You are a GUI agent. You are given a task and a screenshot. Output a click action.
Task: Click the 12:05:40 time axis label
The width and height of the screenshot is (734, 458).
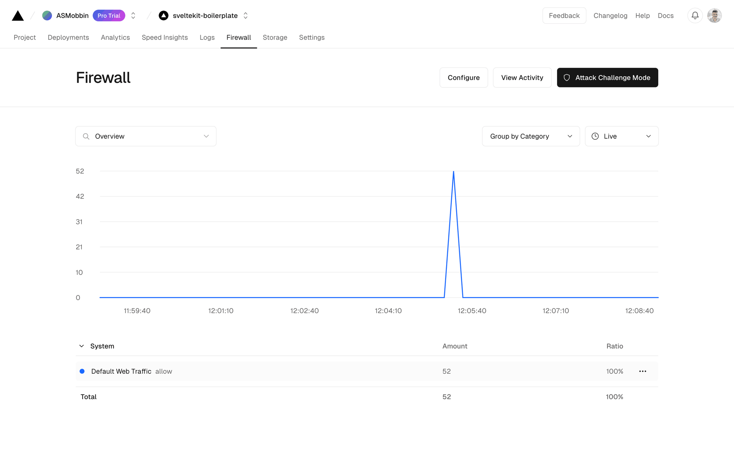[472, 311]
